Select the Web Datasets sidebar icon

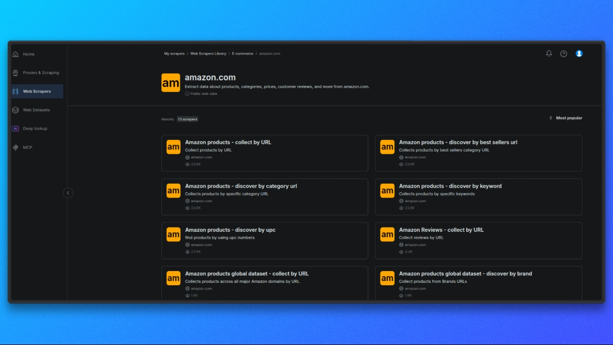15,110
